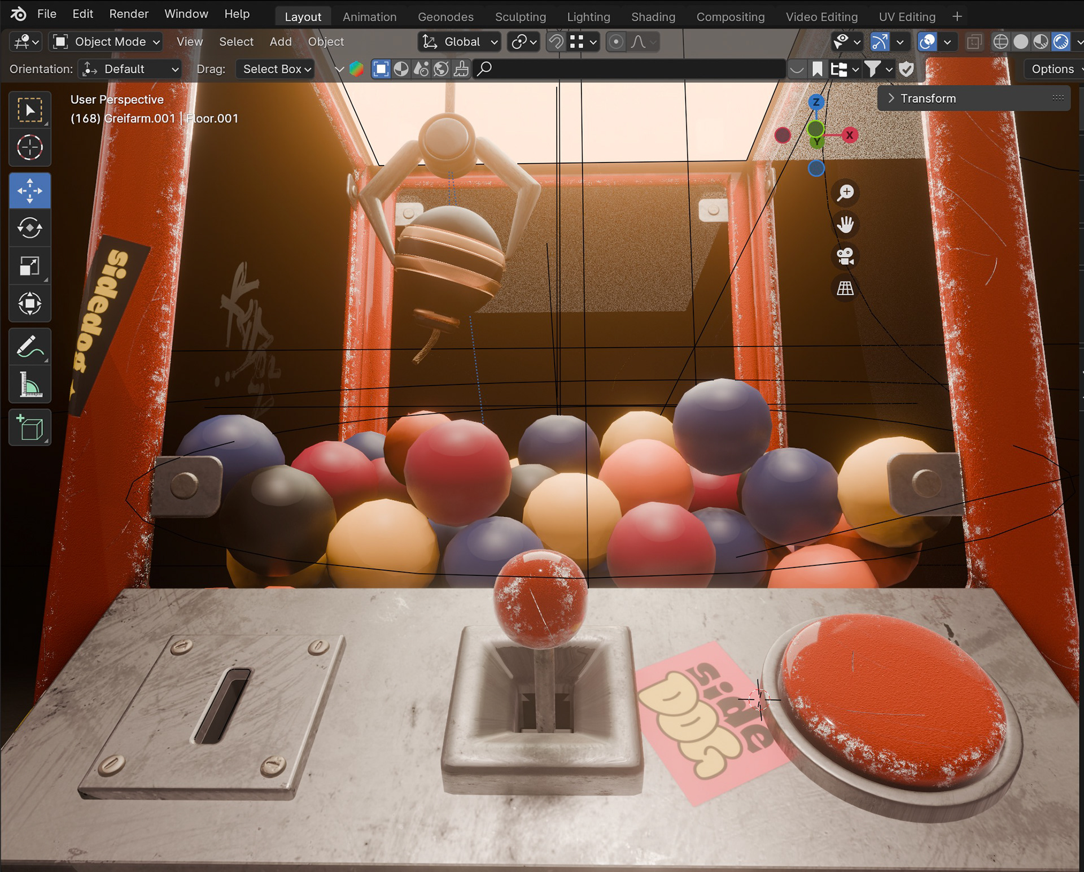Open the Object Mode dropdown
The width and height of the screenshot is (1084, 872).
107,42
